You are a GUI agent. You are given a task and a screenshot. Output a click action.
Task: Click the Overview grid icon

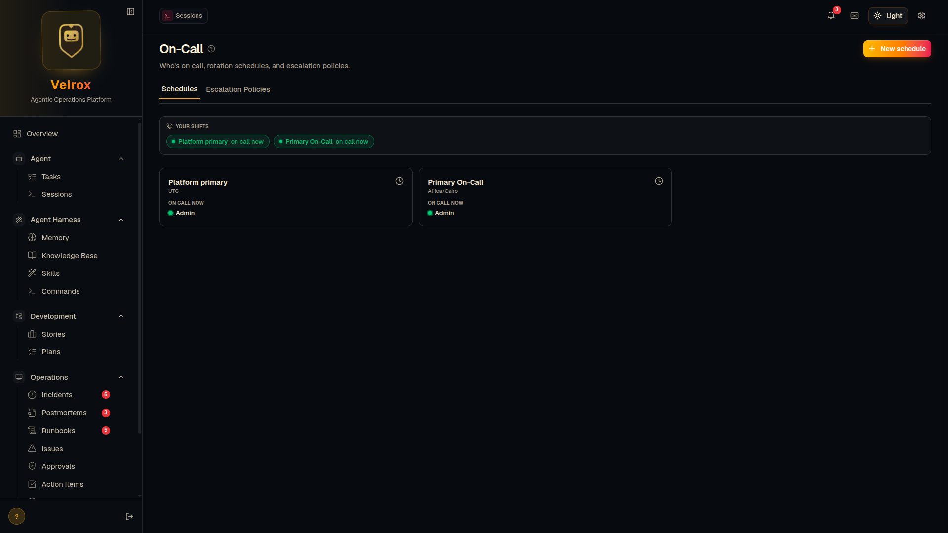(x=17, y=134)
